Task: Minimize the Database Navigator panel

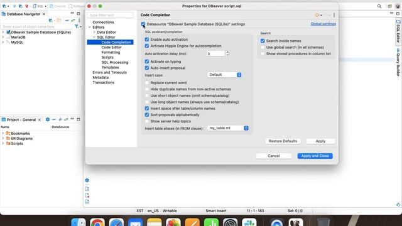Action: pos(72,13)
